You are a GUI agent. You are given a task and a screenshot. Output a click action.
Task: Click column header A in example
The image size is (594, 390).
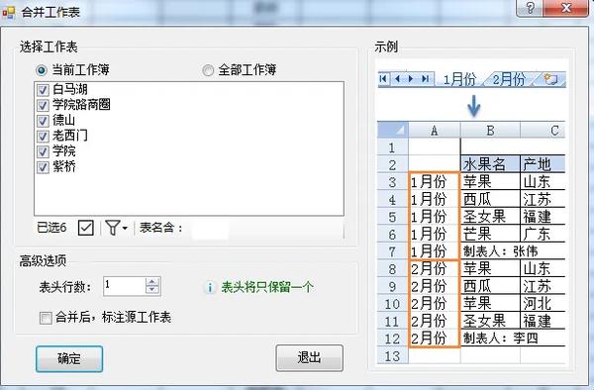(x=435, y=131)
